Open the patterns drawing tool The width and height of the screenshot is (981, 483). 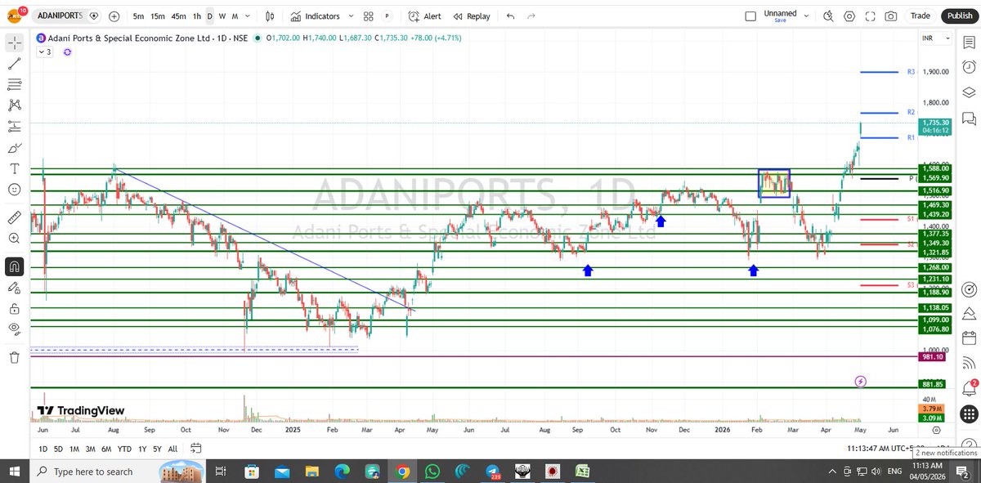(15, 105)
